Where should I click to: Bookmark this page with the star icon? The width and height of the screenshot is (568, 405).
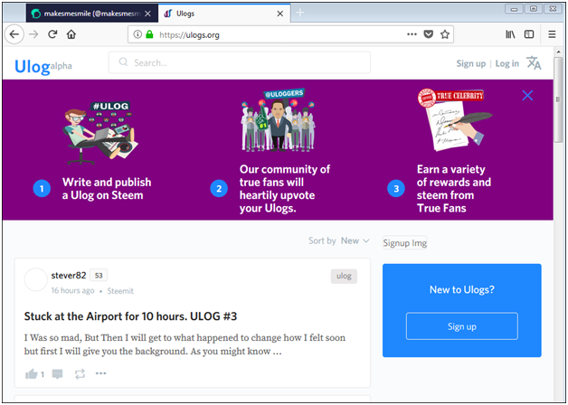pos(445,34)
